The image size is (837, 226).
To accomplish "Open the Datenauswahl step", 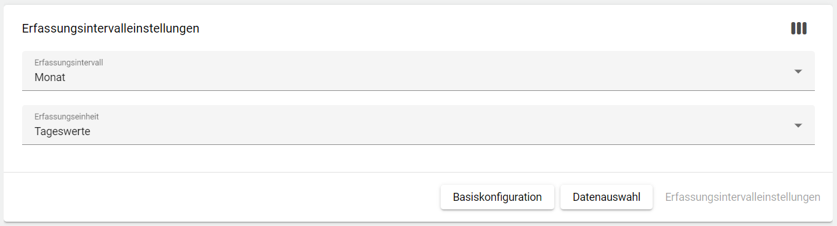I will [607, 197].
